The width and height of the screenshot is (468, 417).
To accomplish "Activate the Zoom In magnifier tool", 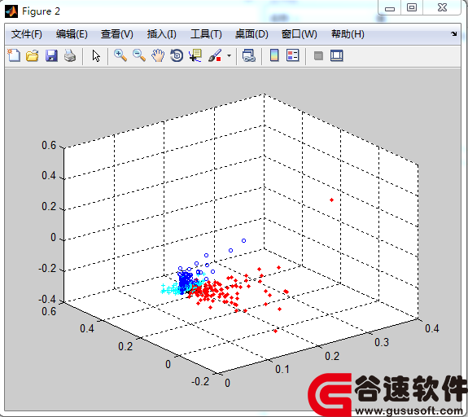I will [120, 55].
